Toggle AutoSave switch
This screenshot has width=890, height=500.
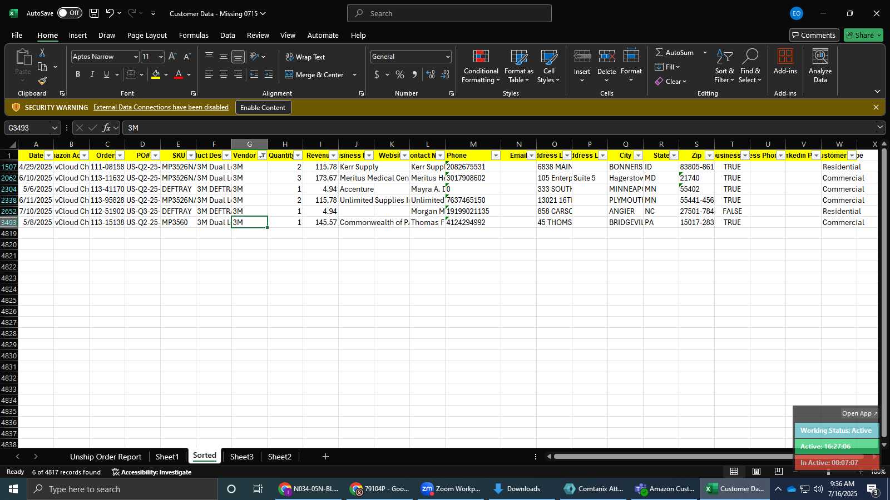(70, 13)
